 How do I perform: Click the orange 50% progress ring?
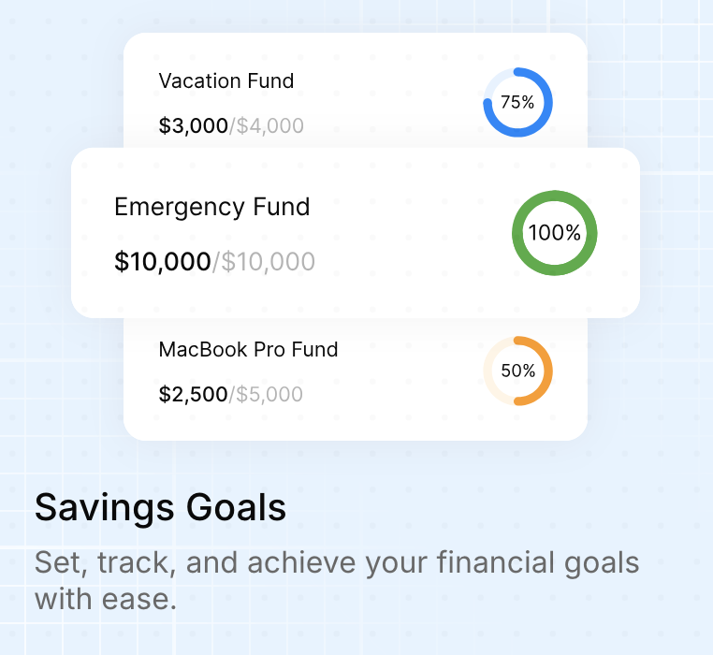tap(518, 371)
